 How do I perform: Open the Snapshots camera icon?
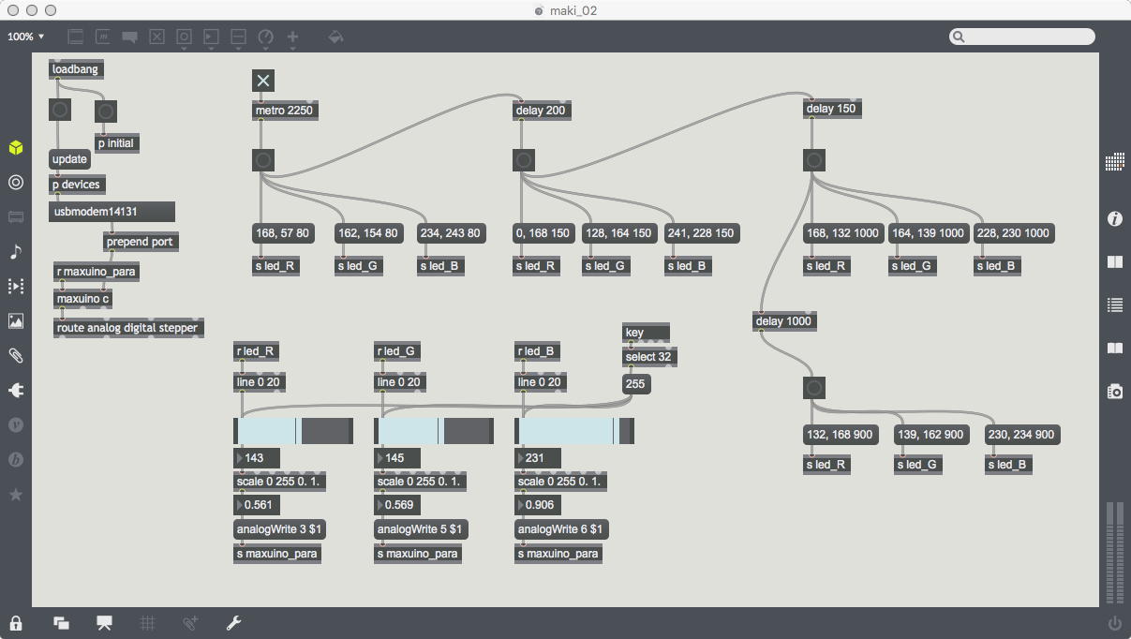pyautogui.click(x=1115, y=392)
